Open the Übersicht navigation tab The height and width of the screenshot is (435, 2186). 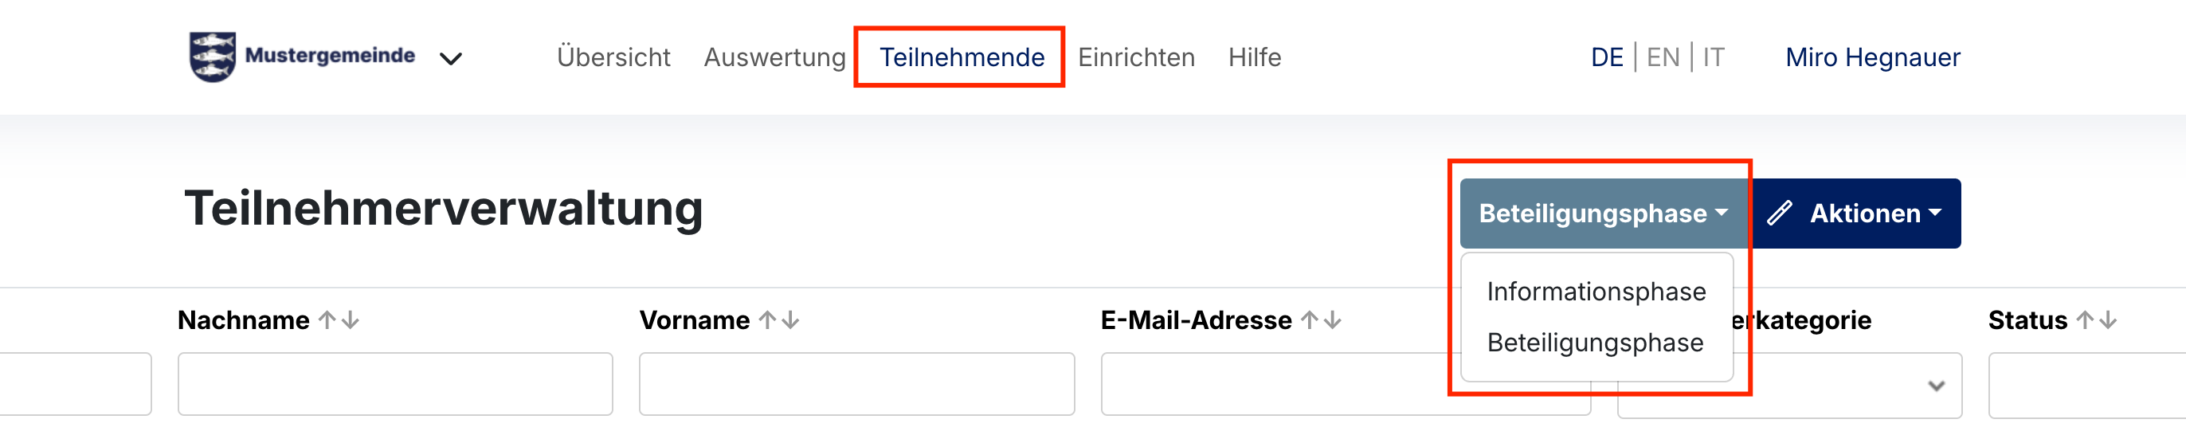click(613, 57)
